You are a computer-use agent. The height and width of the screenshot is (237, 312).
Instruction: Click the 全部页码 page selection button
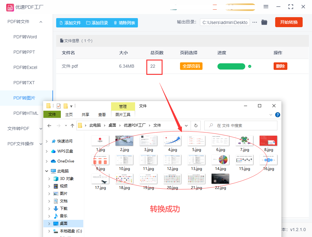click(191, 66)
